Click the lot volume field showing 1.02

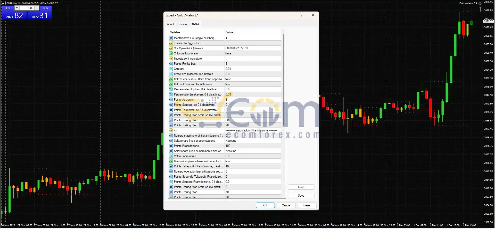27,8
